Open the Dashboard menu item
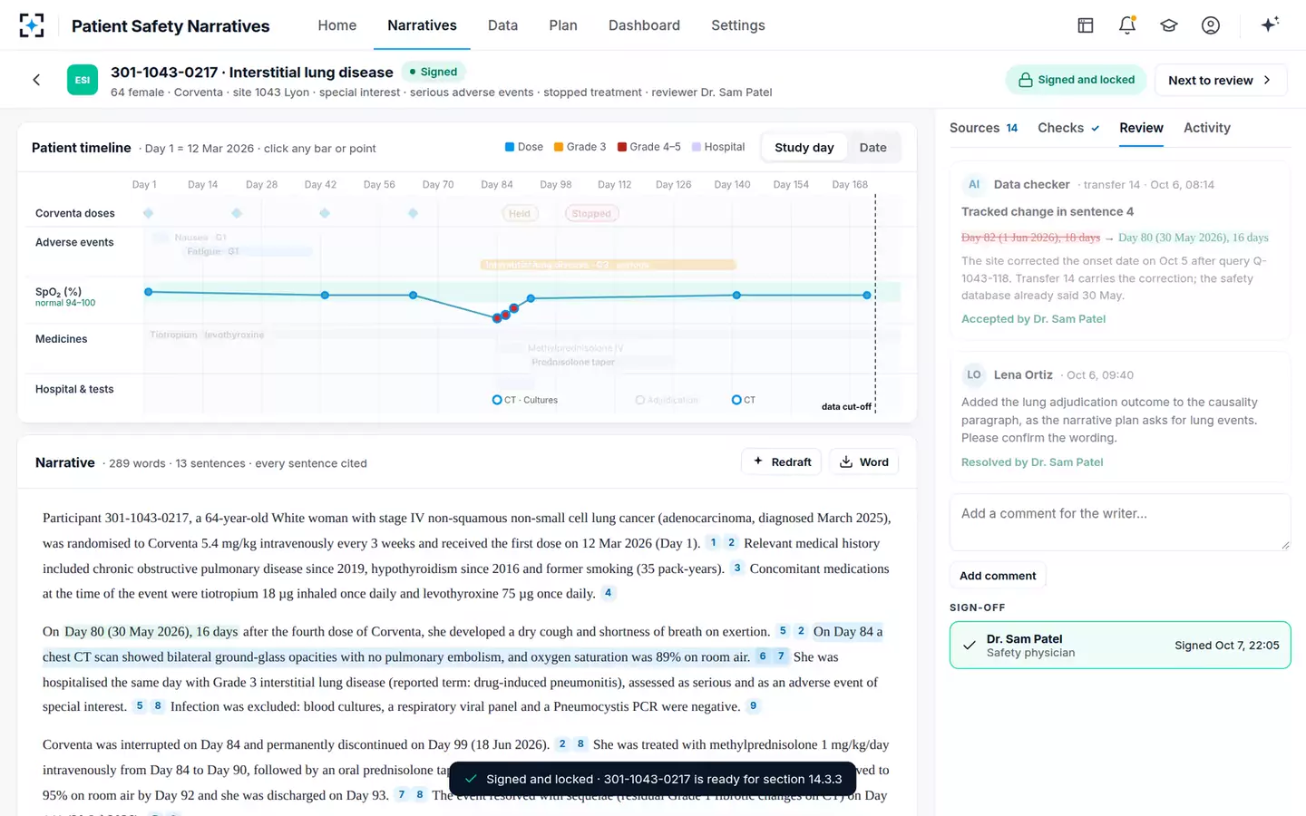 click(644, 25)
